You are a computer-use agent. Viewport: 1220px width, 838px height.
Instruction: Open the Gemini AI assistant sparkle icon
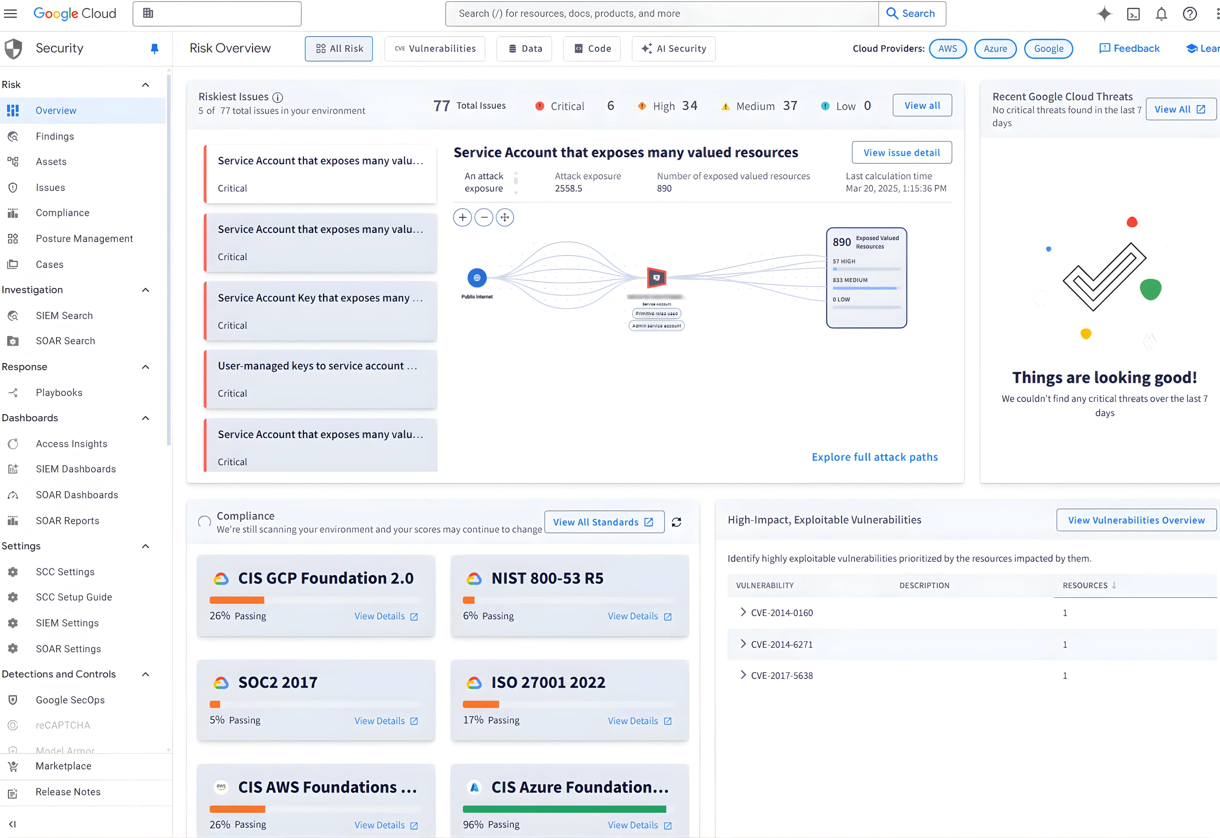click(1104, 14)
